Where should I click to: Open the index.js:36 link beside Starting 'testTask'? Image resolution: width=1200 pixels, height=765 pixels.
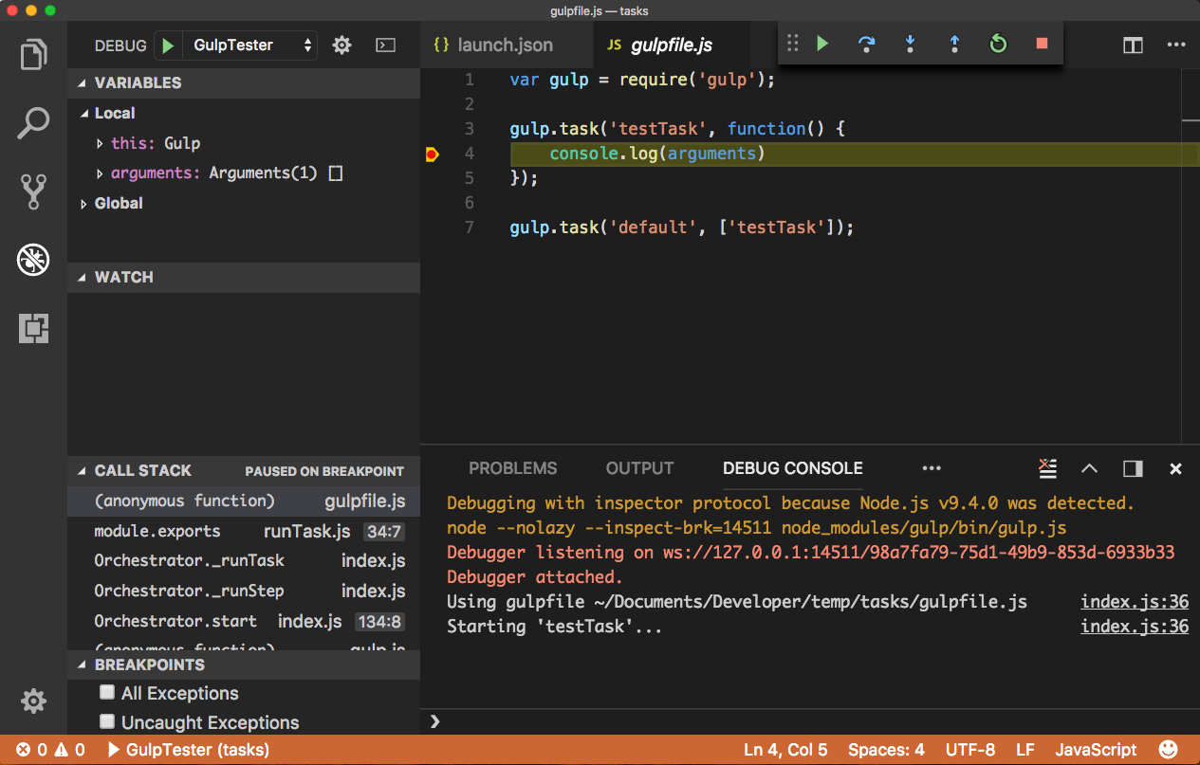1134,627
